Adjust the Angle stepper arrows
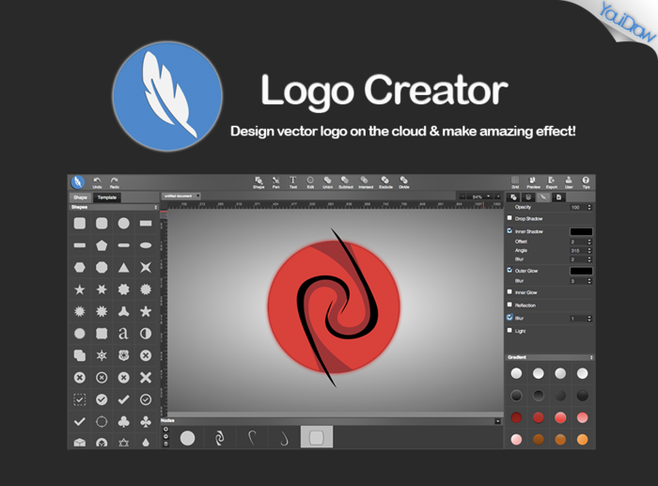658x486 pixels. point(589,251)
